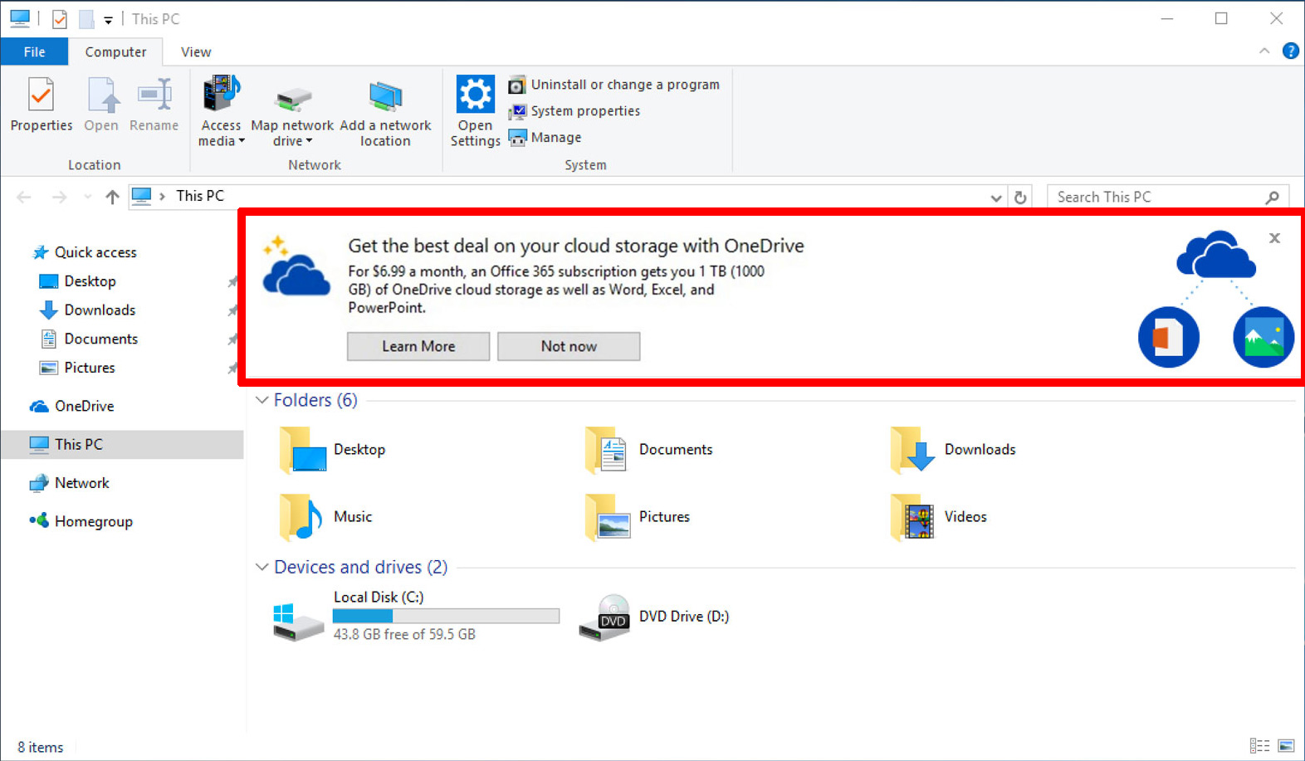Select the Downloads folder icon
Screen dimensions: 1305x761
point(913,450)
